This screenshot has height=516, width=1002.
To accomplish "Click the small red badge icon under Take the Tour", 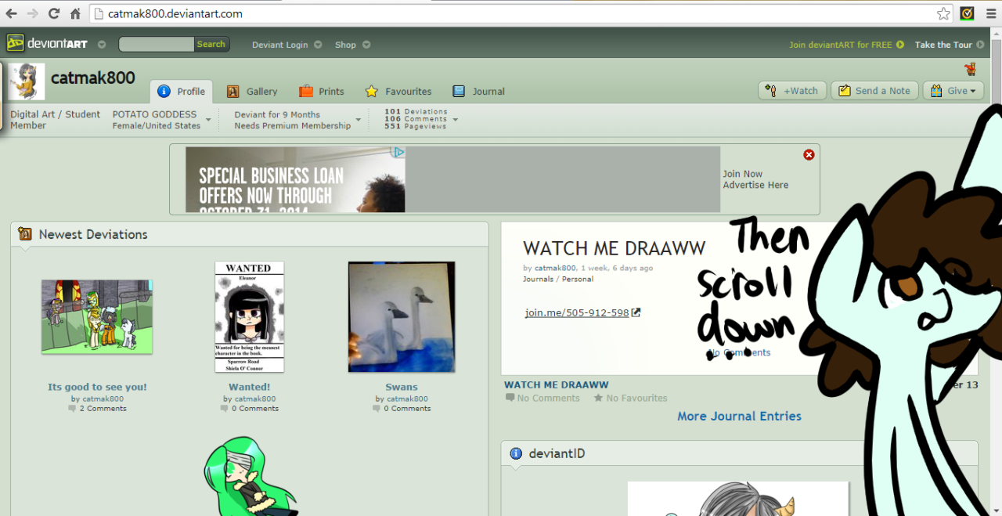I will coord(971,69).
